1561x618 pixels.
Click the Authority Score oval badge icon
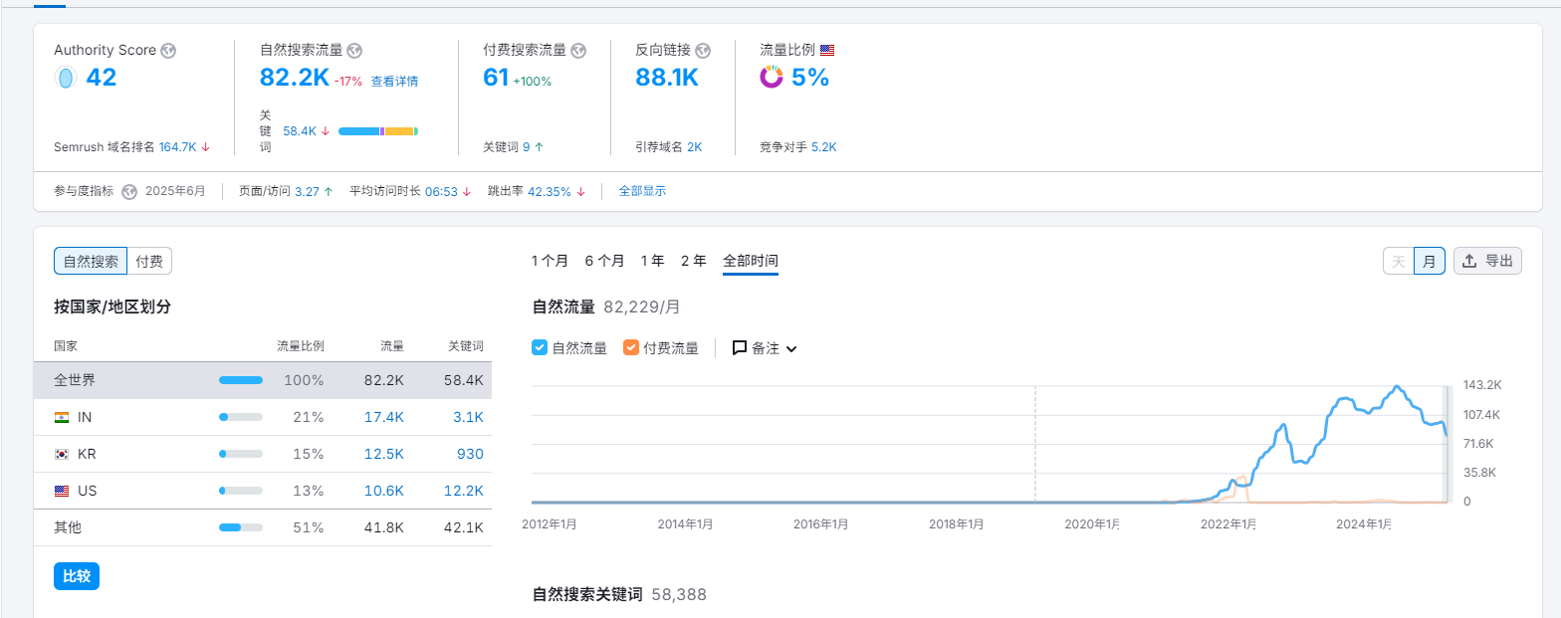[65, 78]
